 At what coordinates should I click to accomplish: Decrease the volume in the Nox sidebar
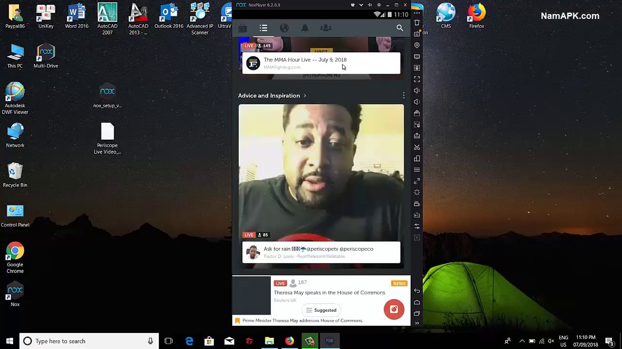click(x=417, y=102)
